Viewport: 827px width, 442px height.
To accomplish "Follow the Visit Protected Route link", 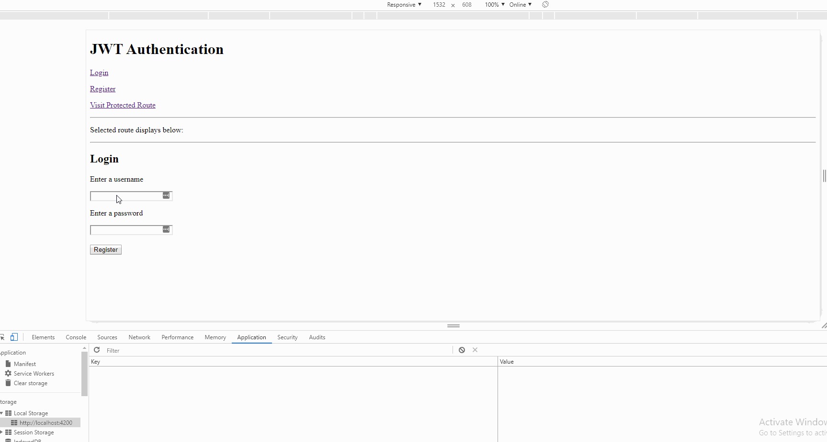I will (x=123, y=105).
